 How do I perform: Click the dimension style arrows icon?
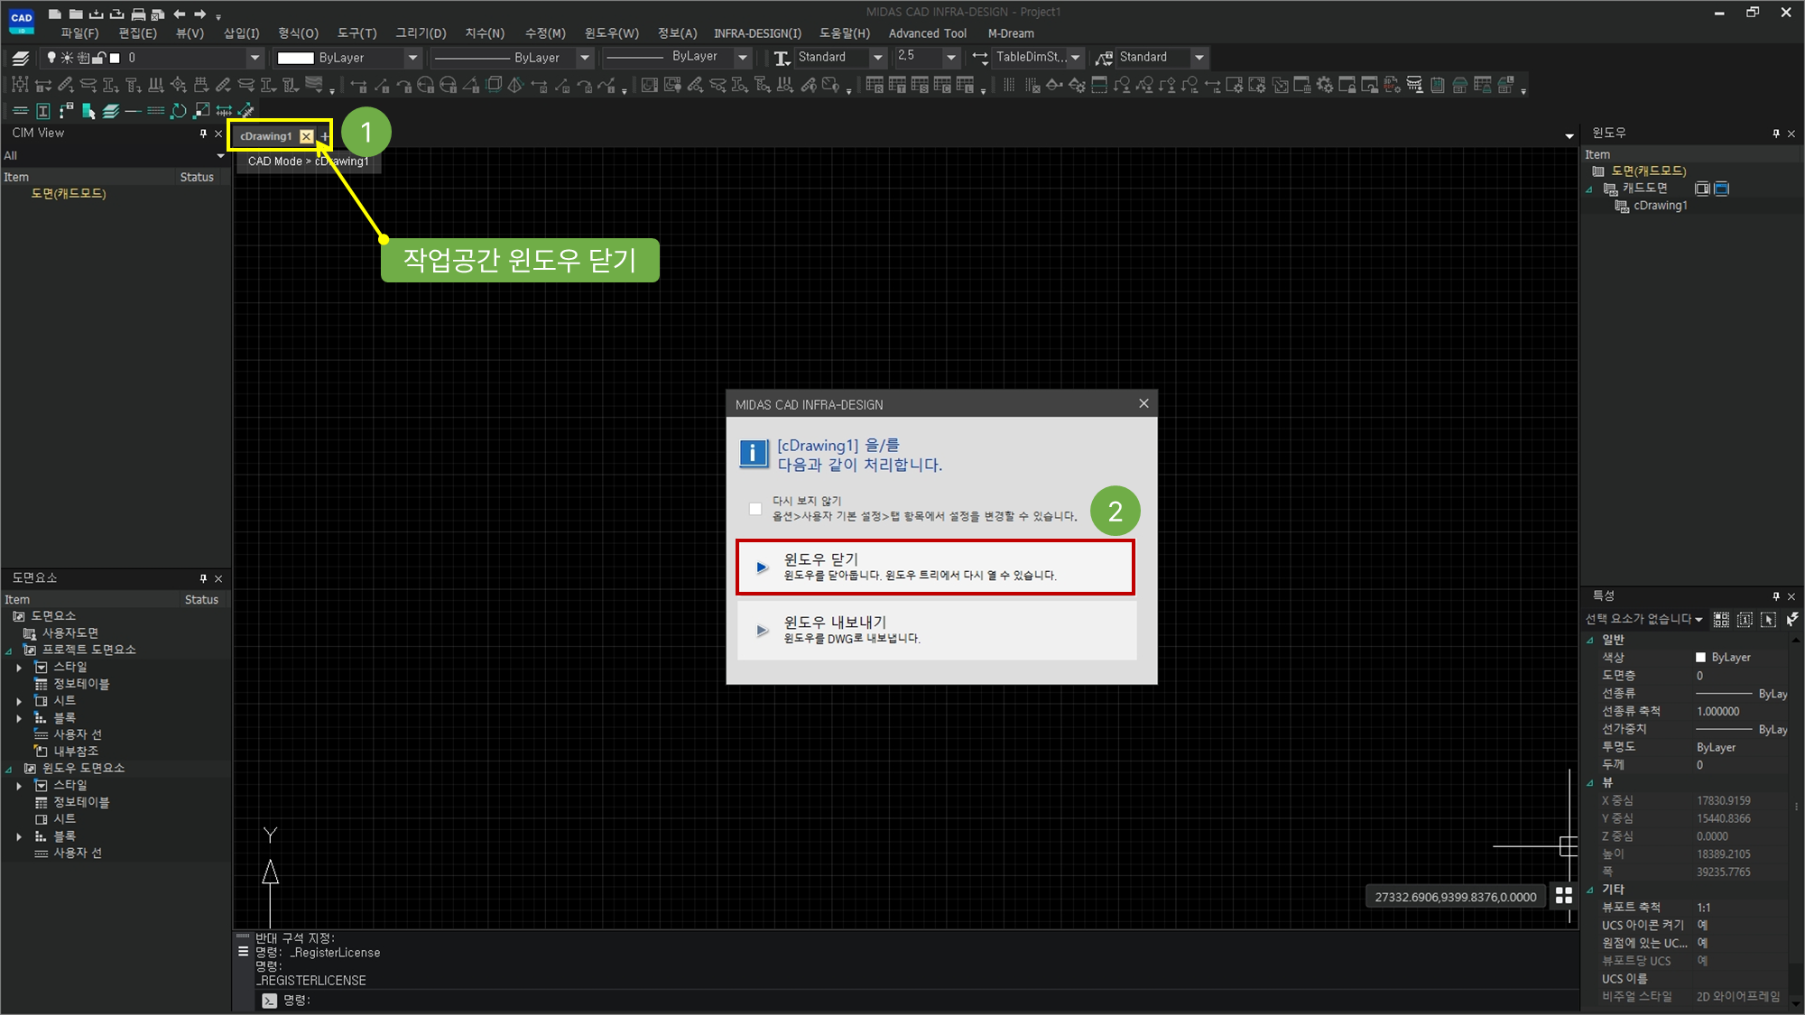(x=980, y=58)
